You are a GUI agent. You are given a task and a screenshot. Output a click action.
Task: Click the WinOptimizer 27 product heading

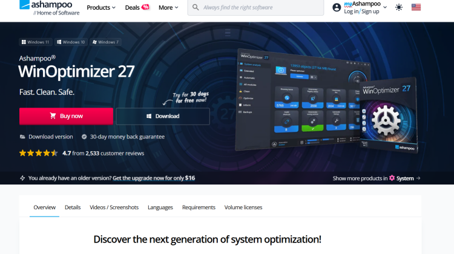(76, 71)
